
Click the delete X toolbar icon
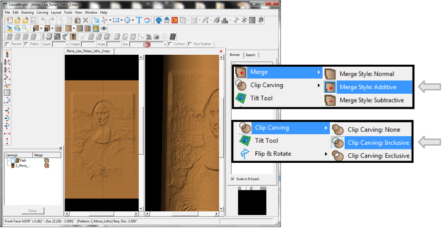pos(86,20)
